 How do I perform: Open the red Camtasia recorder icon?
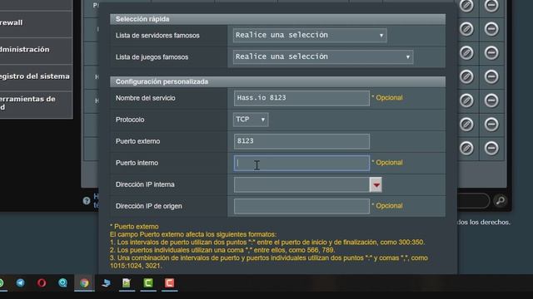point(170,282)
